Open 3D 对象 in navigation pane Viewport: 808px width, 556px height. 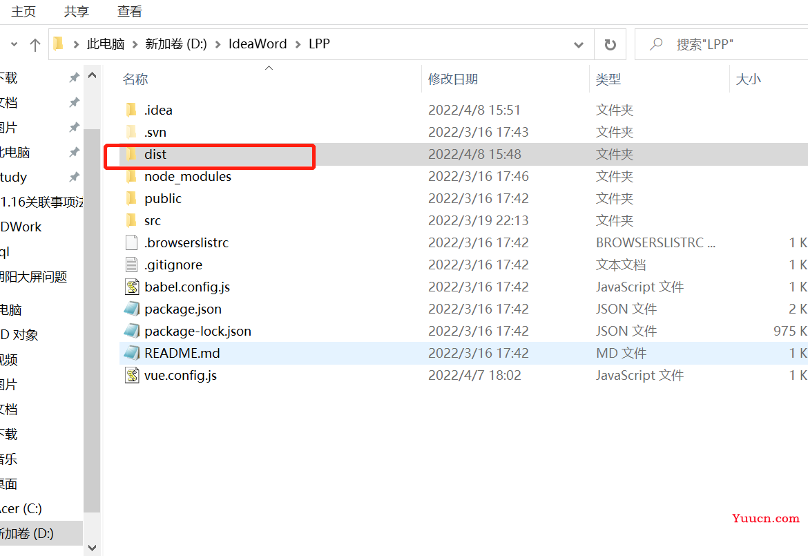click(19, 335)
